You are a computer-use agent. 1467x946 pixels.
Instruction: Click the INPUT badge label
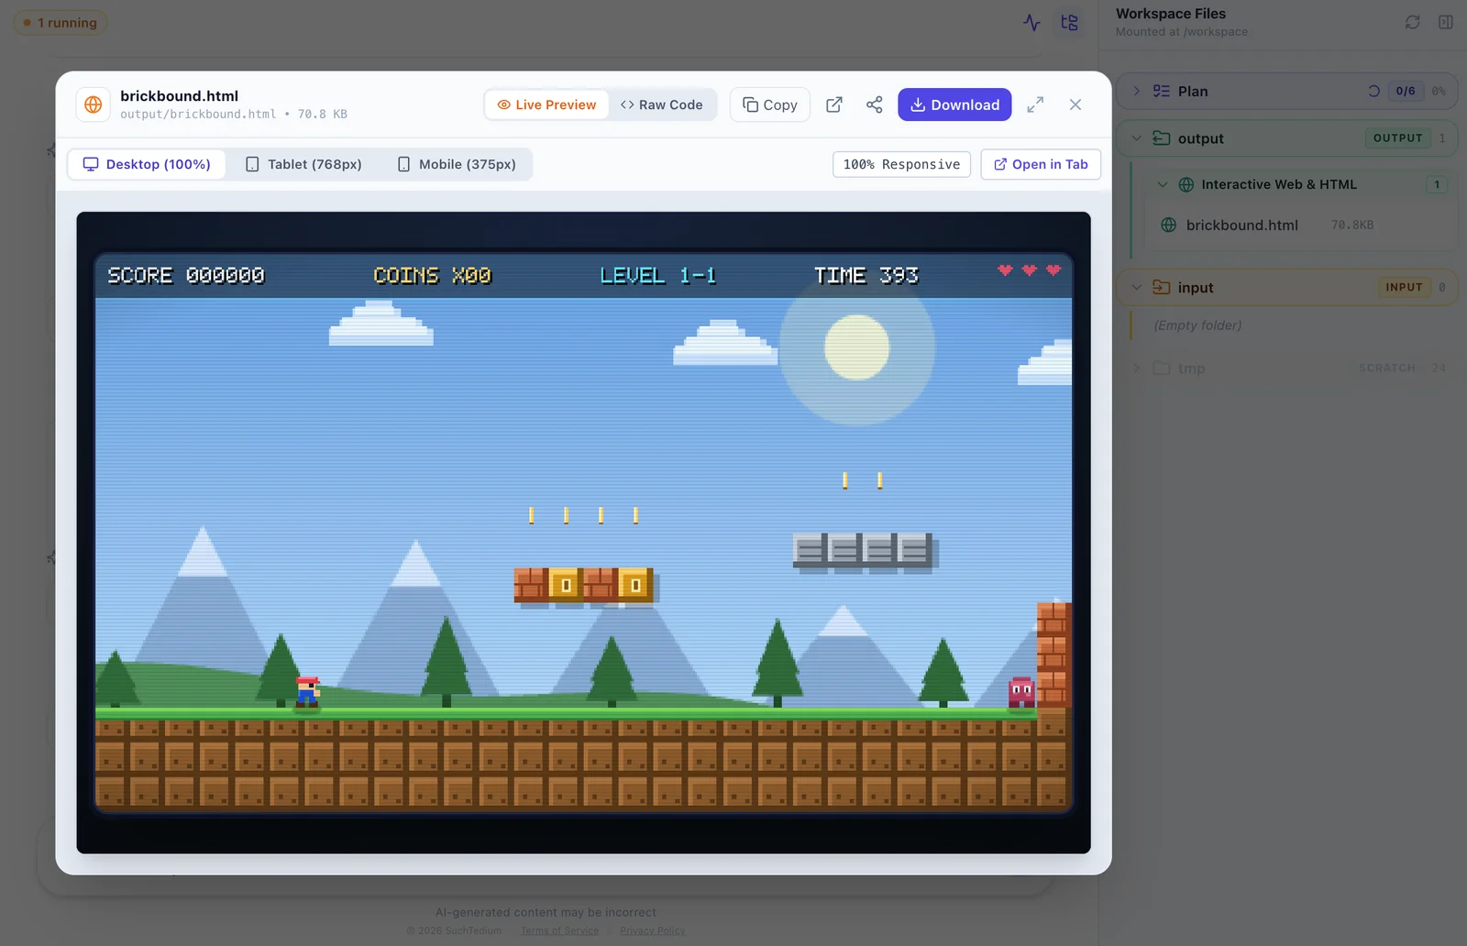(1404, 287)
